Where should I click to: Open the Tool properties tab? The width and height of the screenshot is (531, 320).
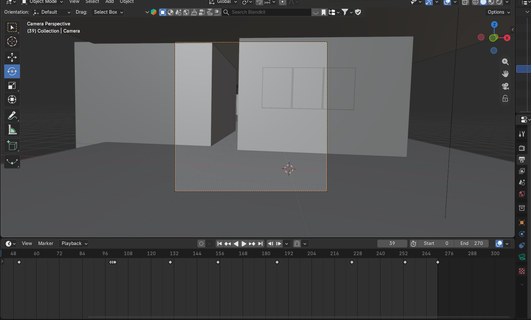click(522, 134)
